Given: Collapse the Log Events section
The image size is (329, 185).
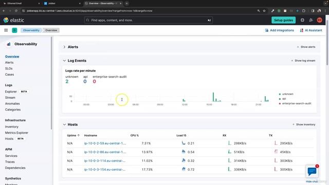Looking at the screenshot, I should pyautogui.click(x=64, y=61).
